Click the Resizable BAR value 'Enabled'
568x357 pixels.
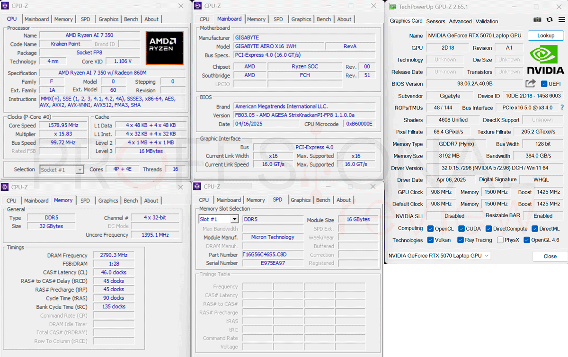543,216
